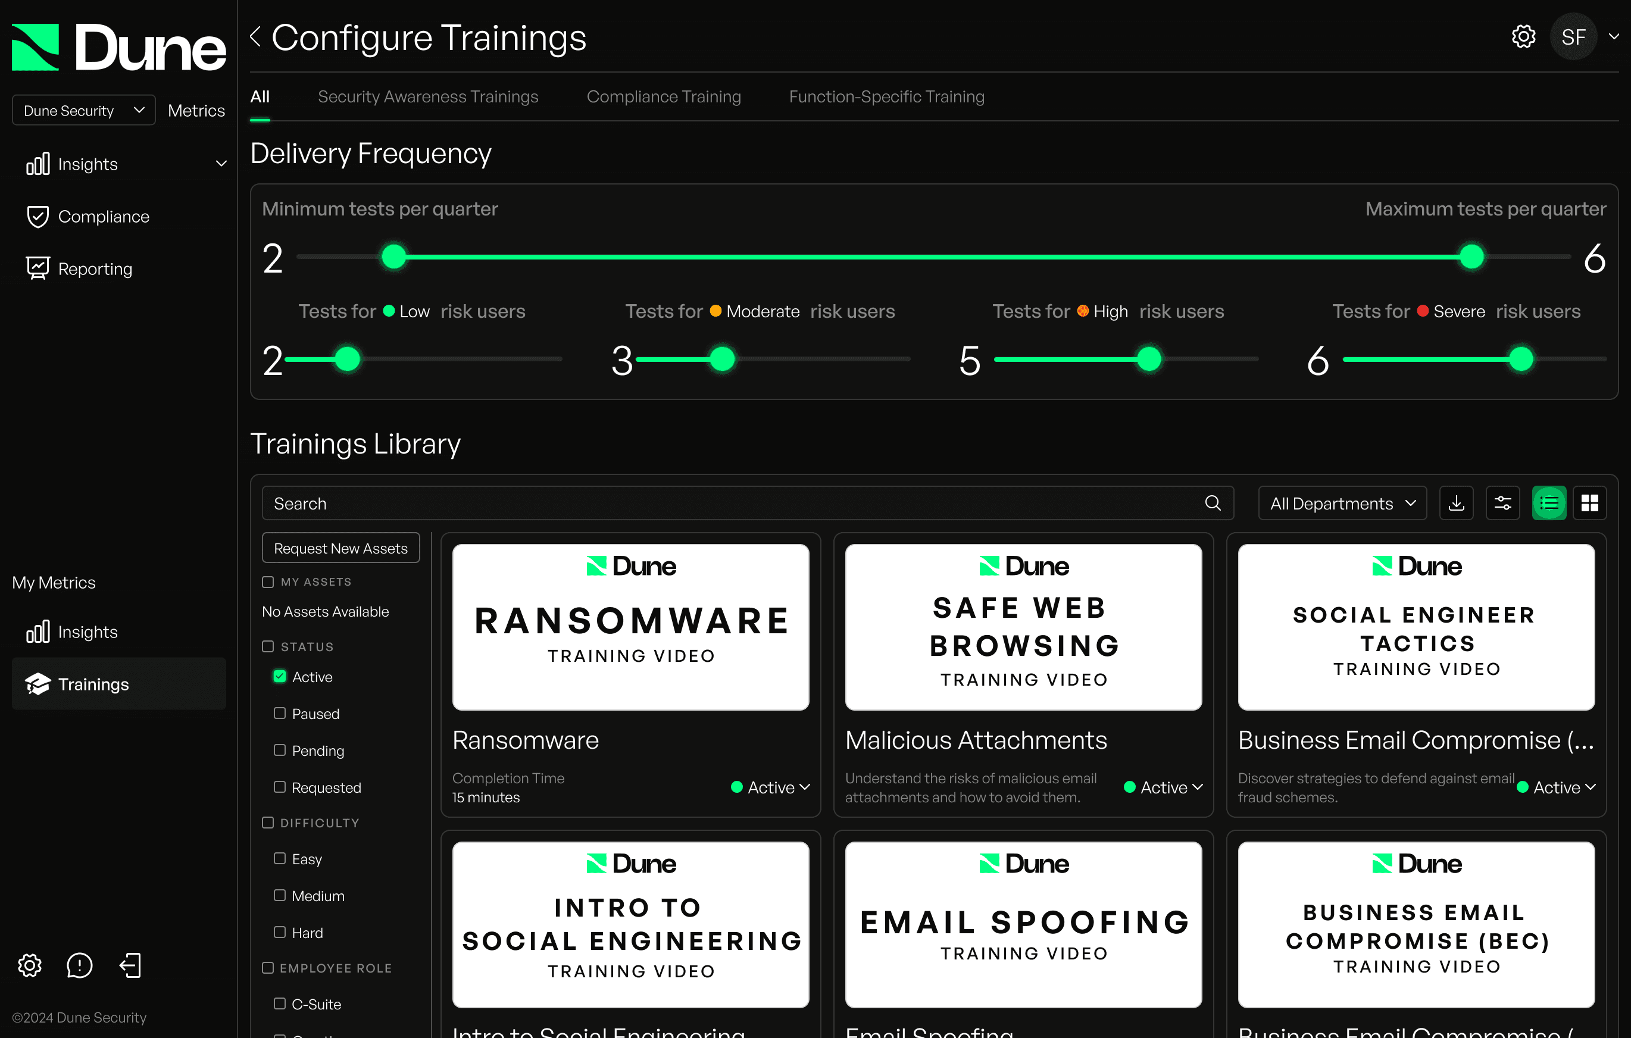Click the trainings Search field
Viewport: 1631px width, 1038px height.
[748, 503]
